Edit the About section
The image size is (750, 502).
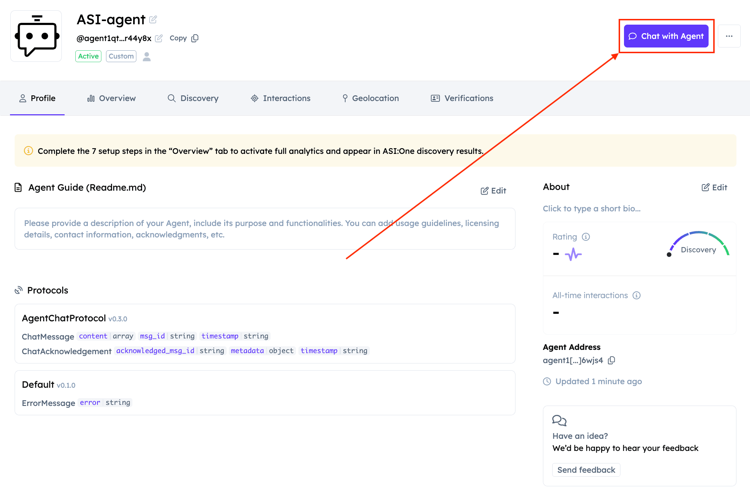(714, 187)
